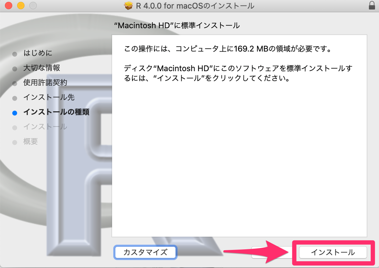379x268 pixels.
Task: Select the 使用許諾契約 step in sidebar
Action: click(x=45, y=83)
